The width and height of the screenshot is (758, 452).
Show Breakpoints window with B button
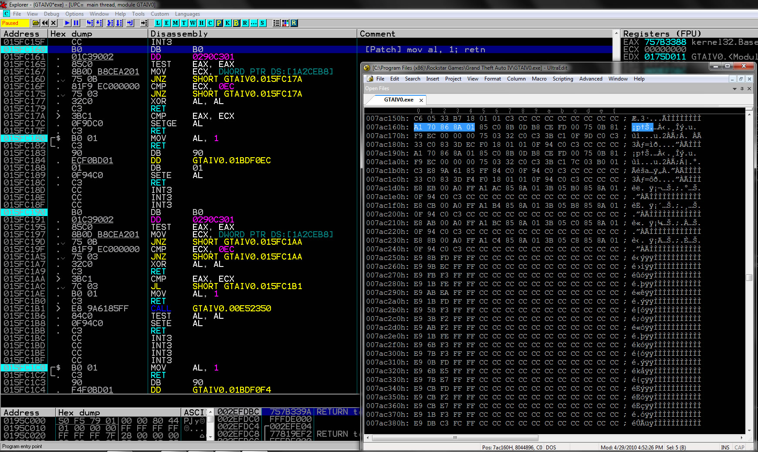[236, 23]
